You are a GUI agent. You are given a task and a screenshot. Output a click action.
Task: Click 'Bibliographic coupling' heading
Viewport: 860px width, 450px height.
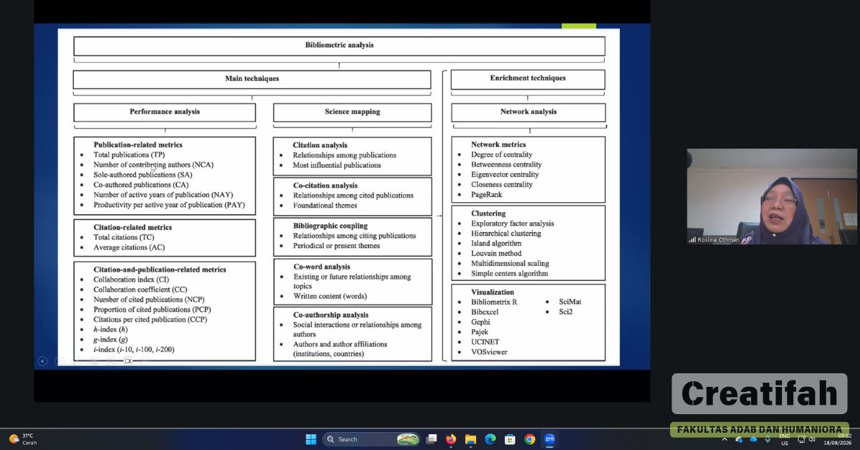coord(329,226)
